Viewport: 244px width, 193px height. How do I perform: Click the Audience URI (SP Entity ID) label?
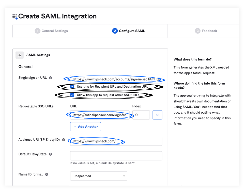(x=39, y=140)
